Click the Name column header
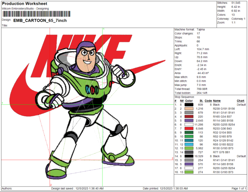The height and width of the screenshot is (192, 248). tap(217, 101)
